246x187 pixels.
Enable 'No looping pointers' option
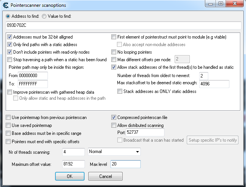pos(114,52)
